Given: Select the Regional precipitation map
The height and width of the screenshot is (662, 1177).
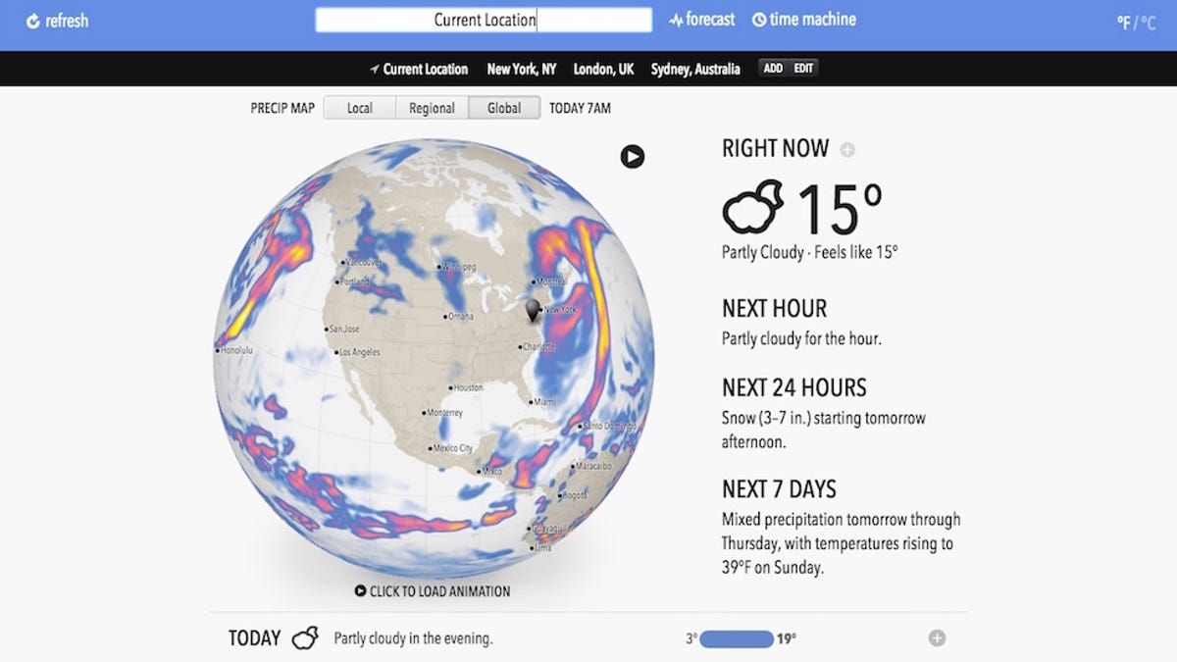Looking at the screenshot, I should (433, 108).
